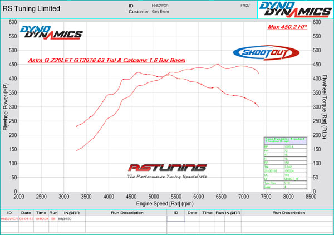Click the Dyno Dynamics logo inside the chart
The width and height of the screenshot is (334, 235).
(x=51, y=33)
